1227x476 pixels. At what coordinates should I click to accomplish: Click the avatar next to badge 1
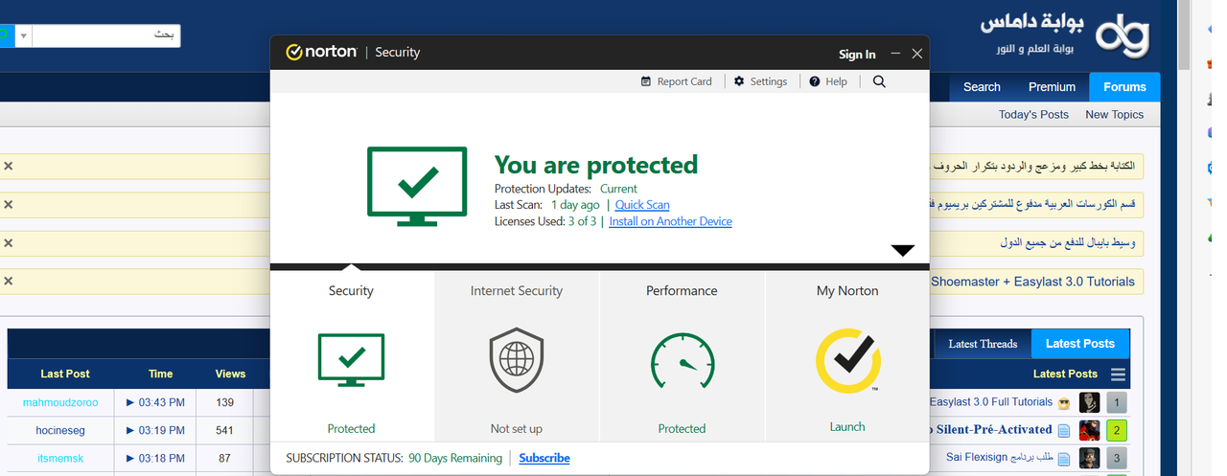click(1089, 402)
